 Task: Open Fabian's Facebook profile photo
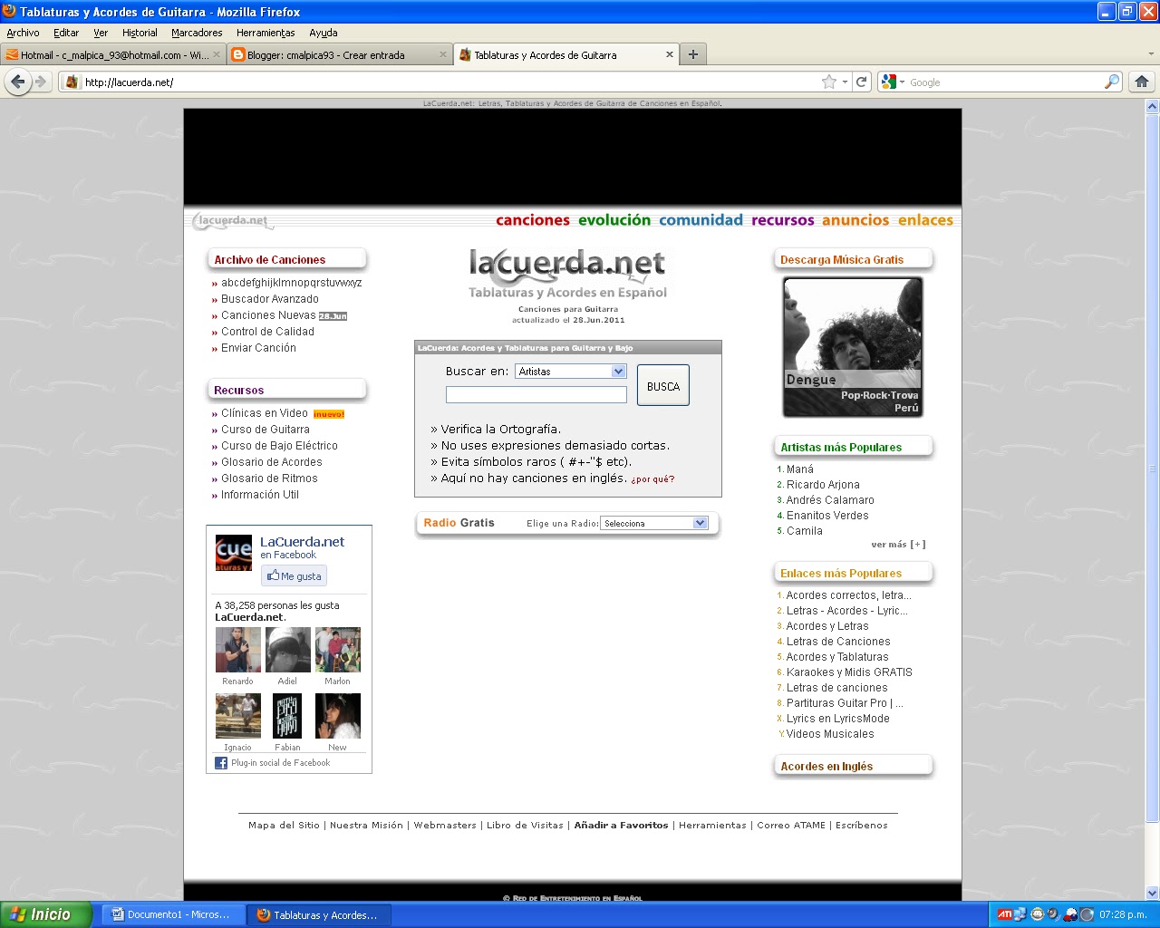(288, 716)
